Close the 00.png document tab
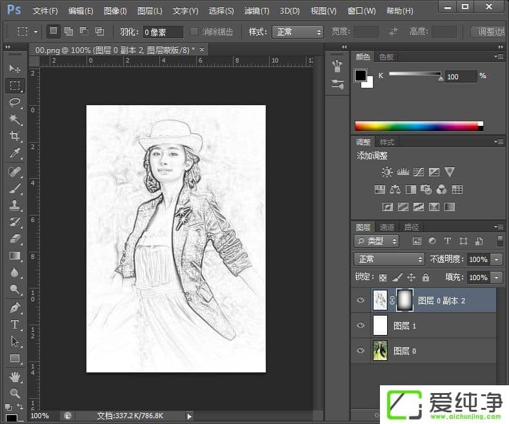The height and width of the screenshot is (424, 509). point(202,50)
